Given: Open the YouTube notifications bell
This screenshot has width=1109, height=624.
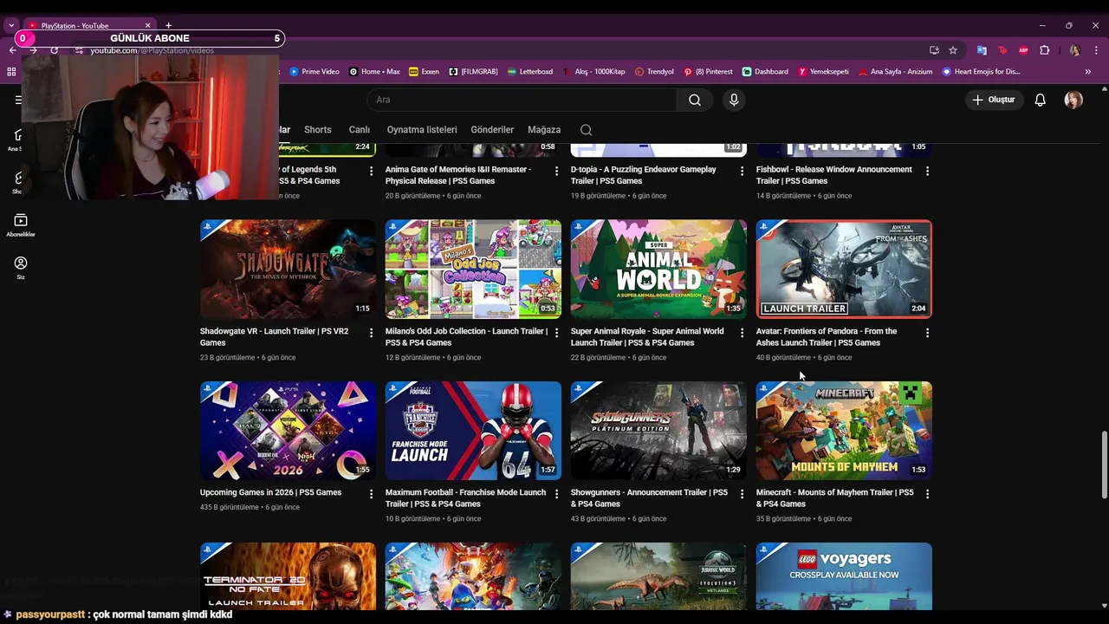Looking at the screenshot, I should pos(1041,100).
